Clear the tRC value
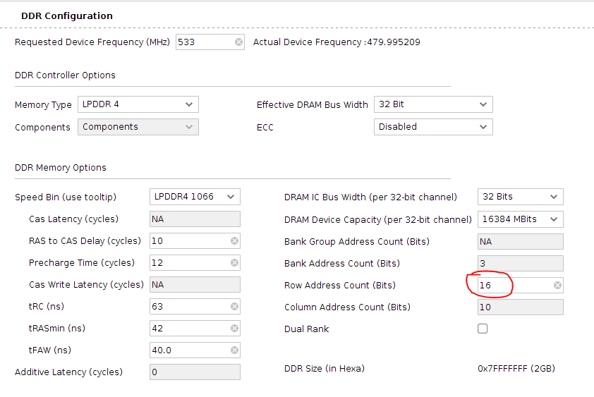Screen dimensions: 594x397 234,307
